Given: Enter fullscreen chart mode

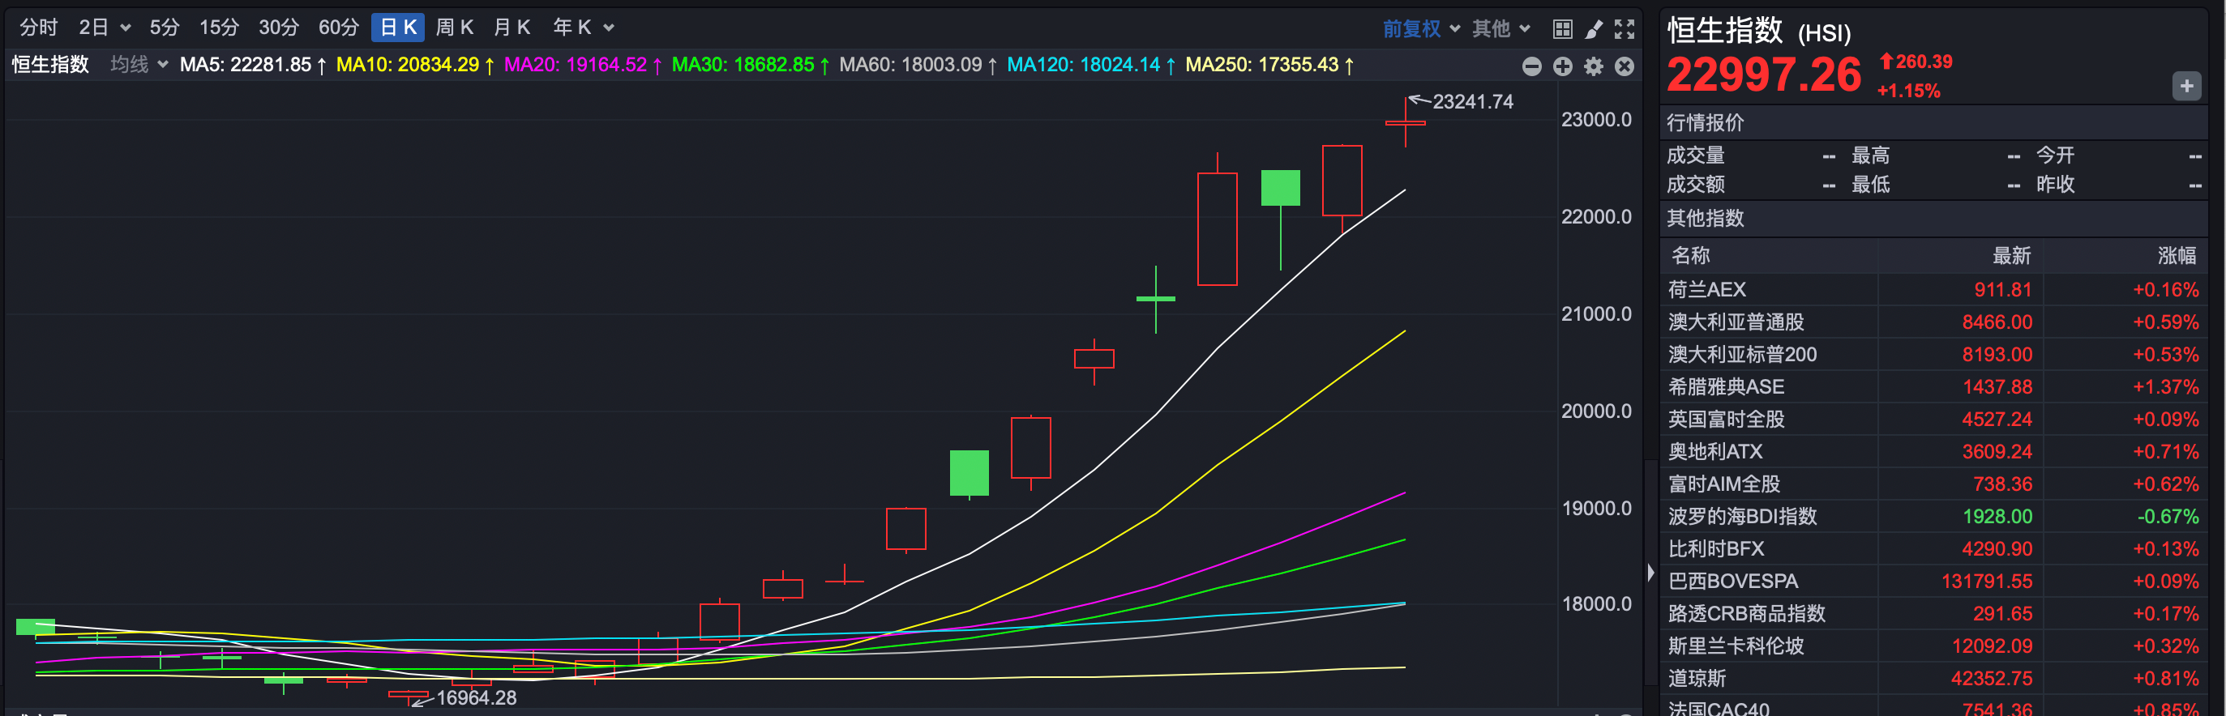Looking at the screenshot, I should pyautogui.click(x=1625, y=29).
